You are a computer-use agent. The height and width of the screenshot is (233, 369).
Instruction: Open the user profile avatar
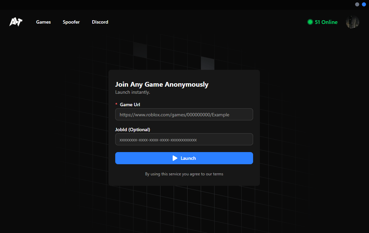pos(352,22)
